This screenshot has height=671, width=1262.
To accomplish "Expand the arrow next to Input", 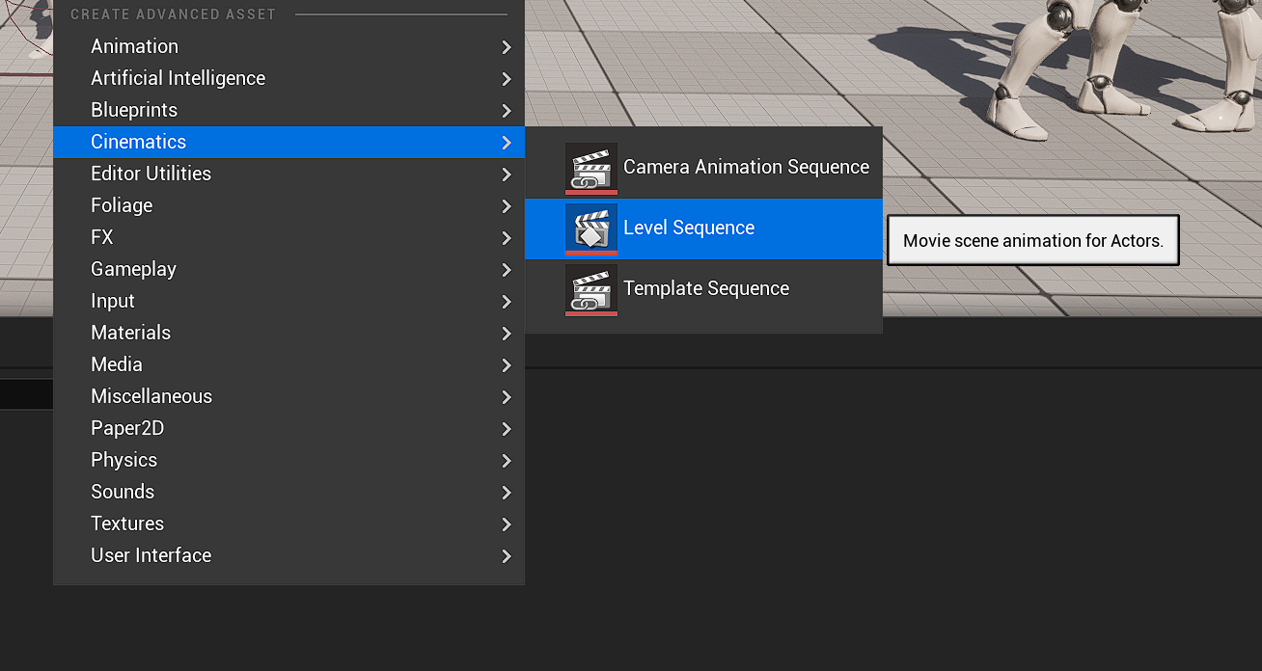I will coord(507,302).
